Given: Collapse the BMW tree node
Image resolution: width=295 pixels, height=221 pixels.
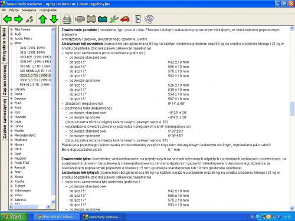Looking at the screenshot, I should pos(12,43).
